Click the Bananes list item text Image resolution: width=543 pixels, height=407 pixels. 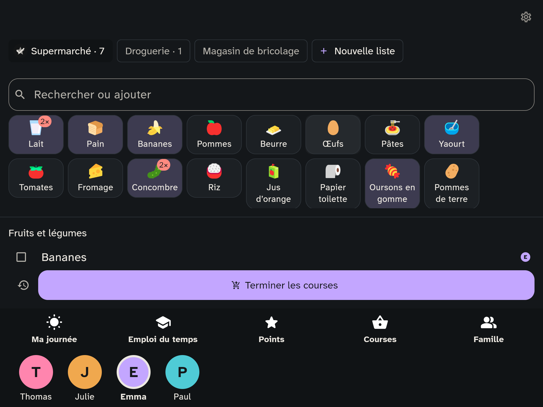[x=64, y=257]
